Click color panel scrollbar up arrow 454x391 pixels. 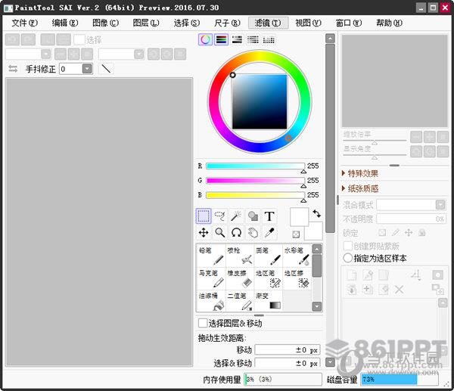pos(330,39)
